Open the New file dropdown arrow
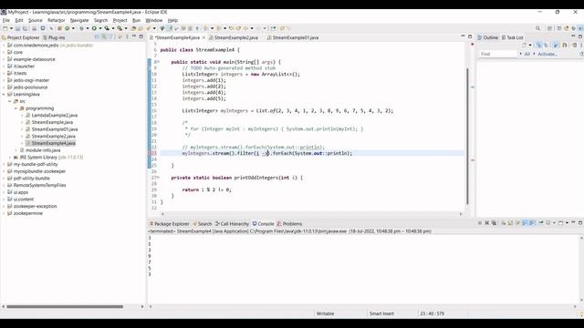Image resolution: width=584 pixels, height=328 pixels. (x=11, y=28)
